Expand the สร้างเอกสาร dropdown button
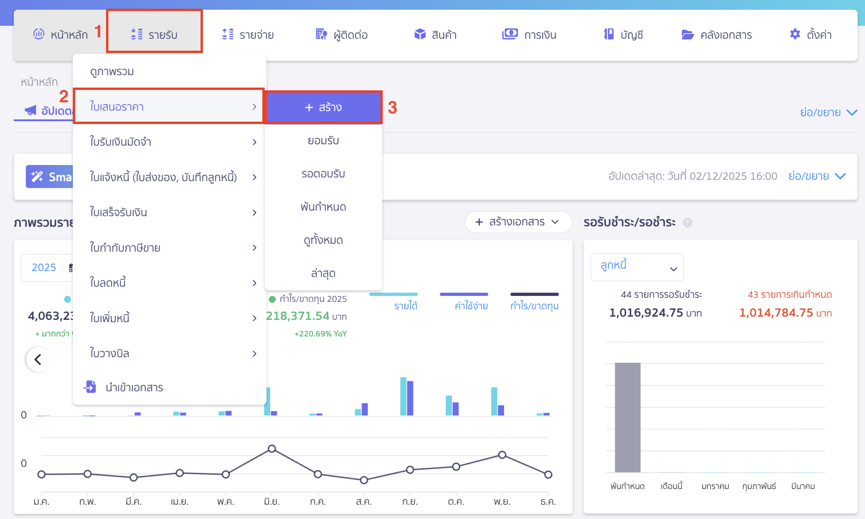Image resolution: width=865 pixels, height=519 pixels. [518, 222]
